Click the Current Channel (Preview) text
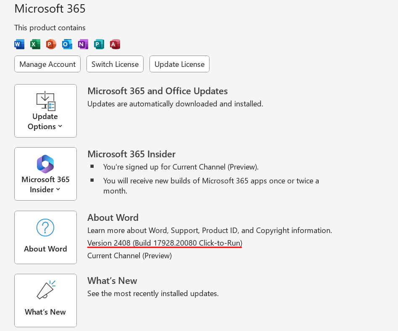 129,255
